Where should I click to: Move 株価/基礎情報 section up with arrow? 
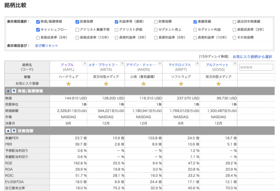click(8, 91)
